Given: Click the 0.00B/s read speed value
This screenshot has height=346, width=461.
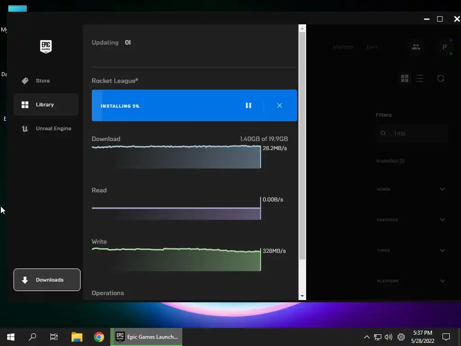Looking at the screenshot, I should tap(273, 200).
